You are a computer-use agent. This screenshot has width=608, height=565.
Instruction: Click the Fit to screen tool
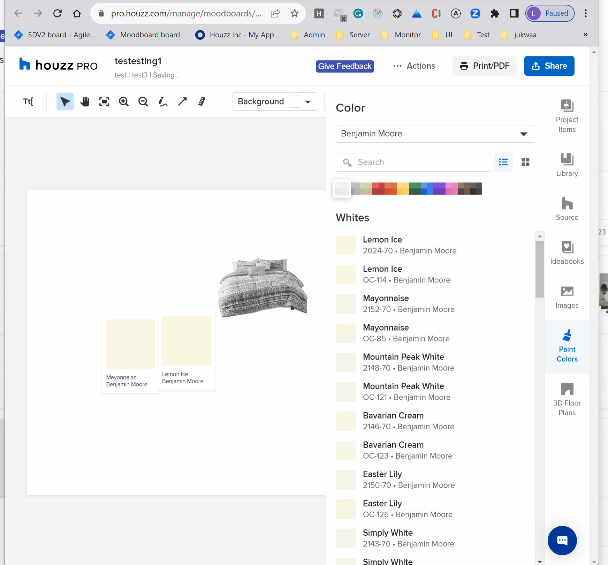[x=104, y=101]
